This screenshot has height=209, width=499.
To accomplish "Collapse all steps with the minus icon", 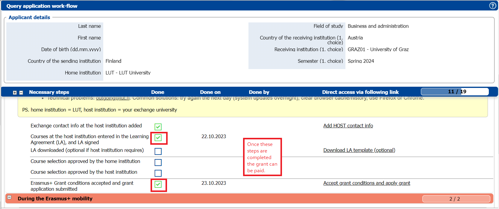I will (x=21, y=93).
